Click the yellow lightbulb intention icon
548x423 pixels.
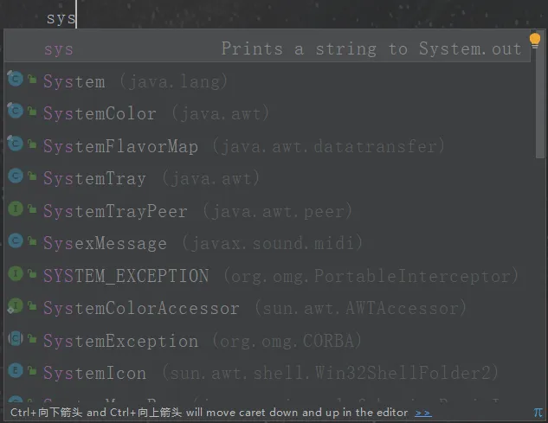535,41
